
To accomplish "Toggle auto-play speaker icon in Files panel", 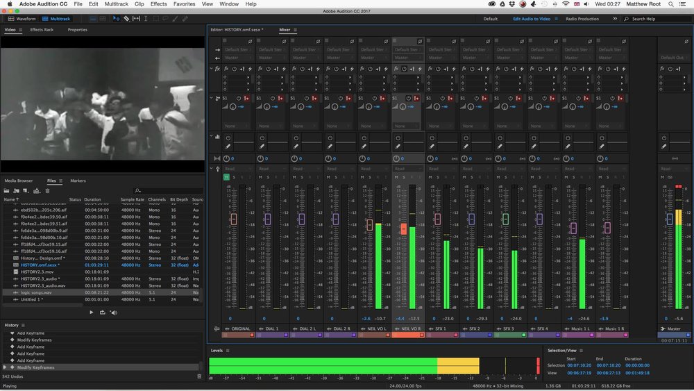I will (114, 313).
